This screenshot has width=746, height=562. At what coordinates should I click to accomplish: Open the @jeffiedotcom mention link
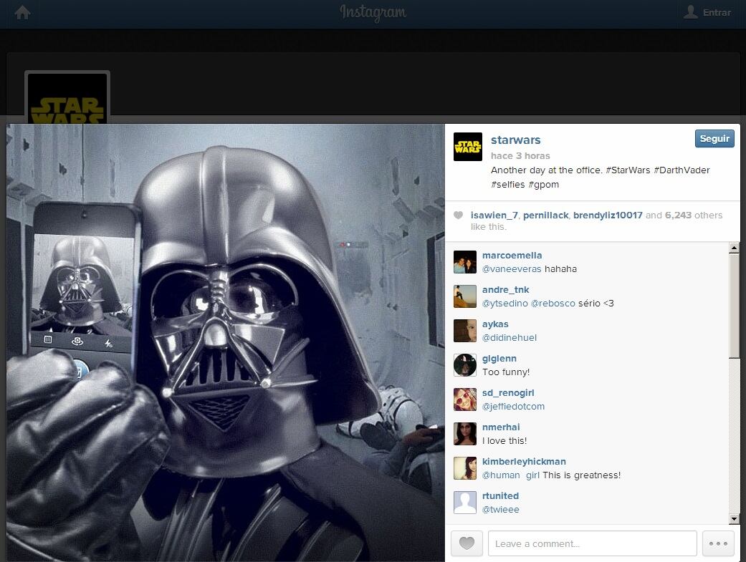(513, 407)
